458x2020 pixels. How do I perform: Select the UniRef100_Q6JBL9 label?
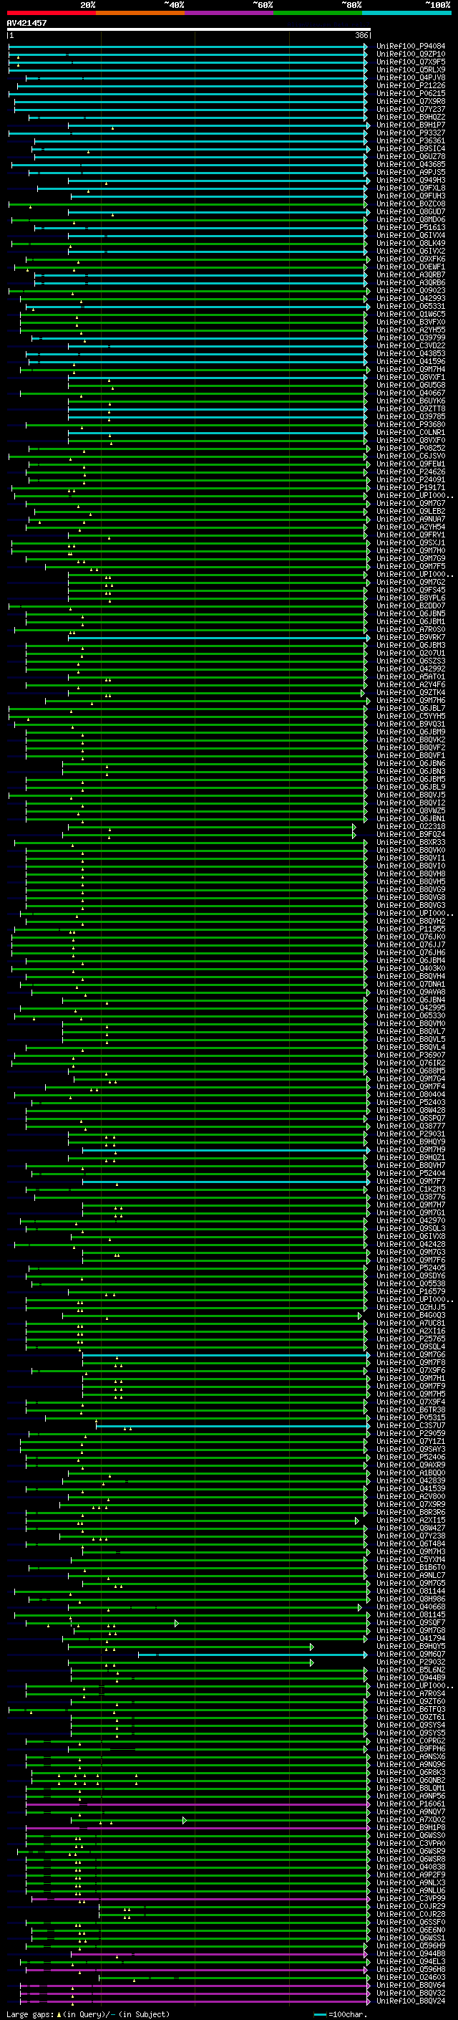[x=411, y=788]
